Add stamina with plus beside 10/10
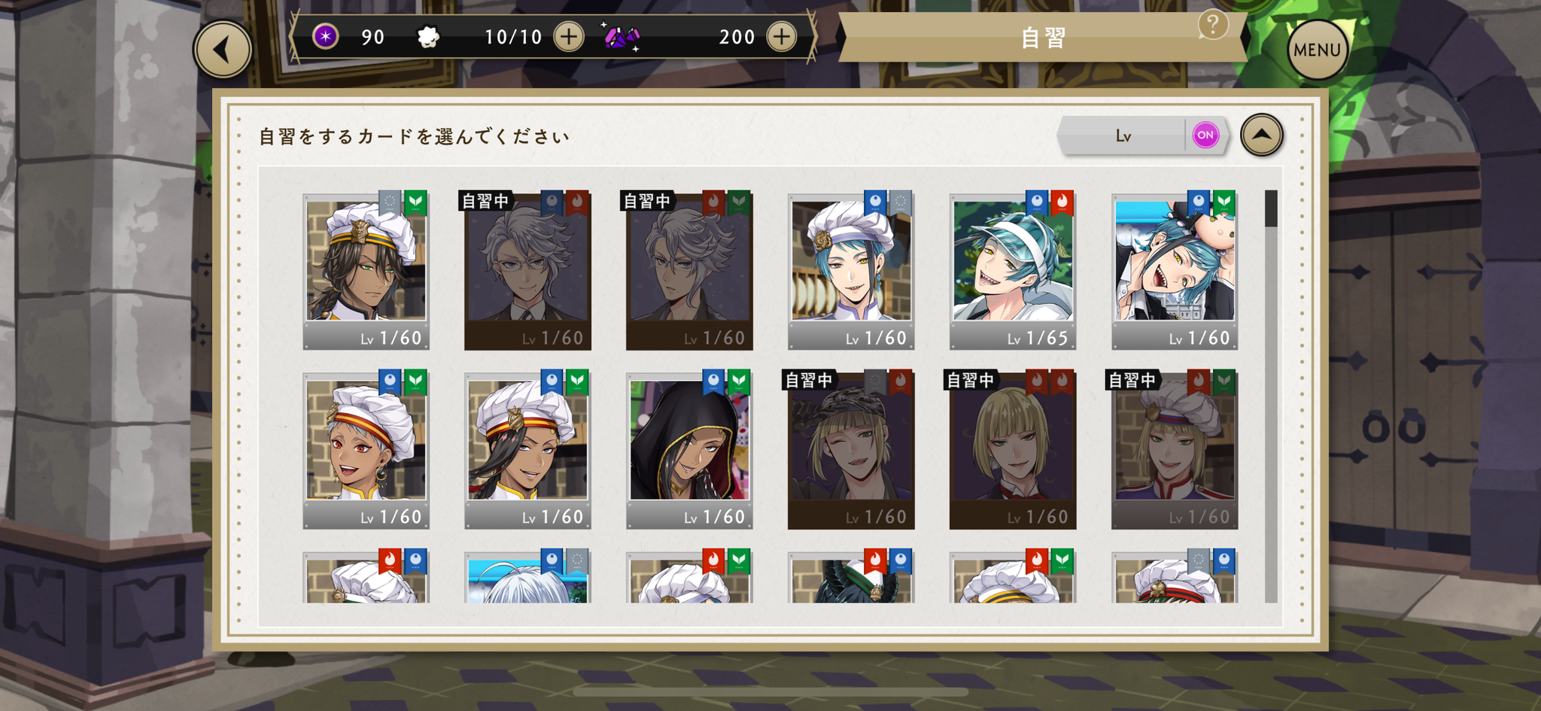1541x711 pixels. tap(569, 36)
